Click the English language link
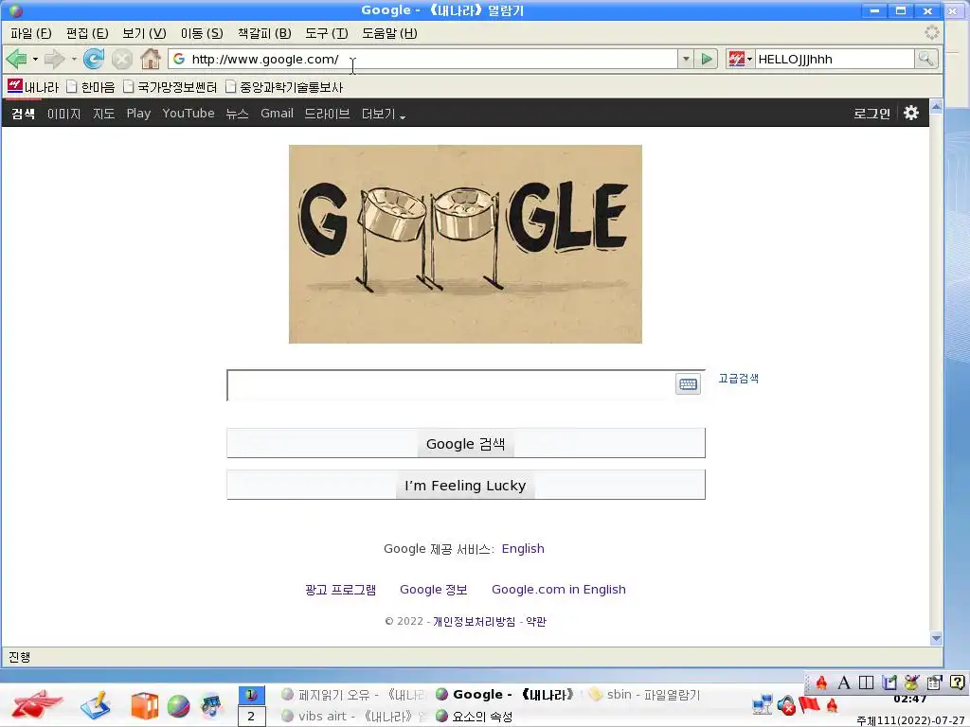This screenshot has height=727, width=970. click(523, 549)
